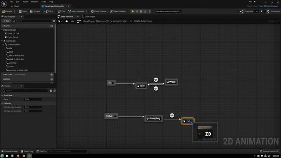This screenshot has height=158, width=281.
Task: Add a new function via FUNCTIONS plus icon
Action: (x=52, y=75)
